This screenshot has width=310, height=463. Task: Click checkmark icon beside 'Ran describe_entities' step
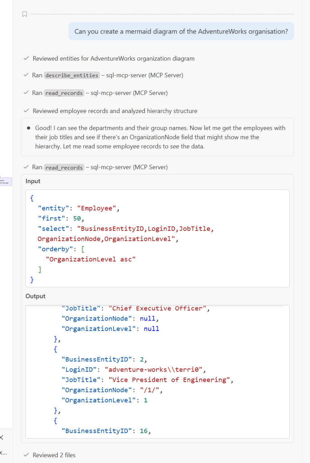26,75
